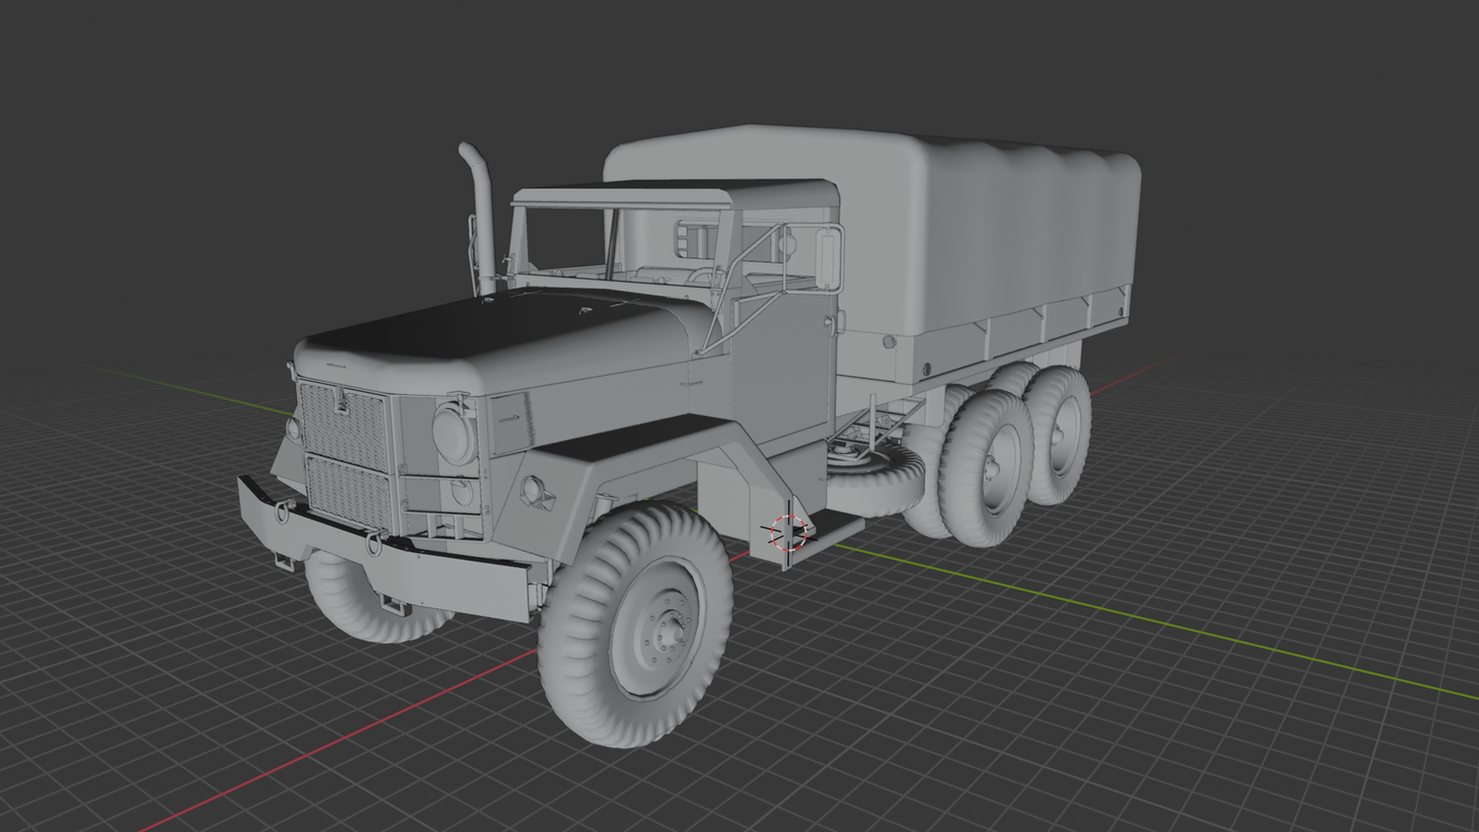Select the truck's large front wheel in the foreground
The width and height of the screenshot is (1479, 832).
pyautogui.click(x=636, y=625)
